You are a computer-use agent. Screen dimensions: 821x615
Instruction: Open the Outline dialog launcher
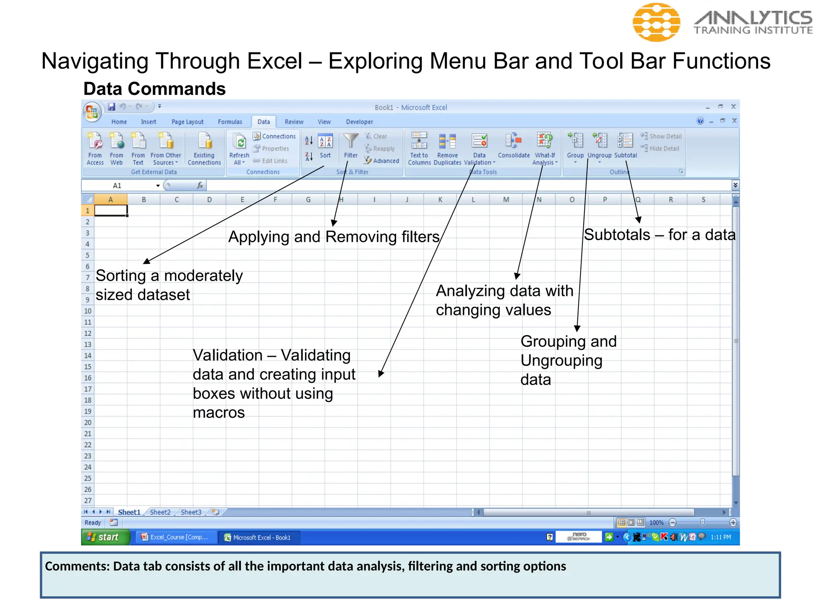681,171
